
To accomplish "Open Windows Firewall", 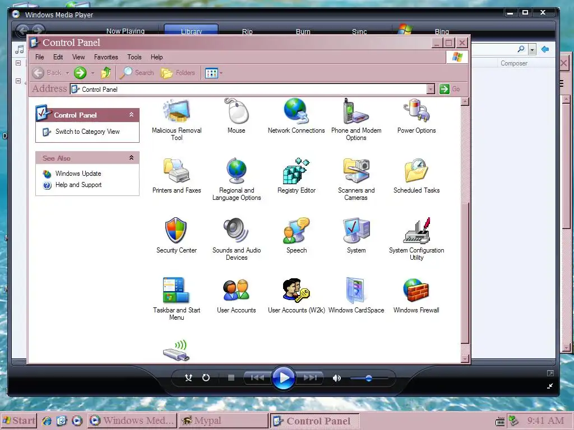I will (x=416, y=296).
